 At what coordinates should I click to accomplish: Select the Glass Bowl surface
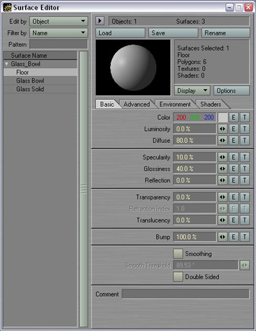pos(40,81)
